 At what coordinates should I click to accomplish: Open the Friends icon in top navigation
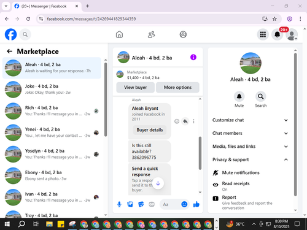151,34
